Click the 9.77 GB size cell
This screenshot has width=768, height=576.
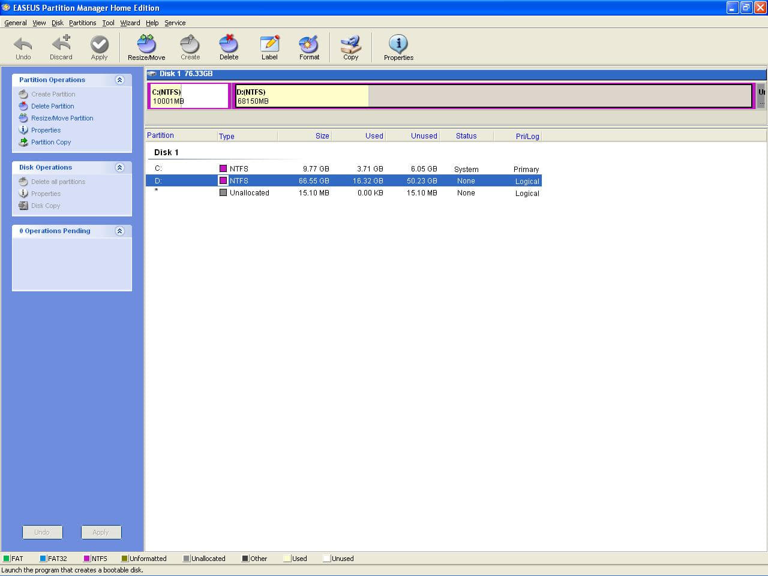pos(316,169)
